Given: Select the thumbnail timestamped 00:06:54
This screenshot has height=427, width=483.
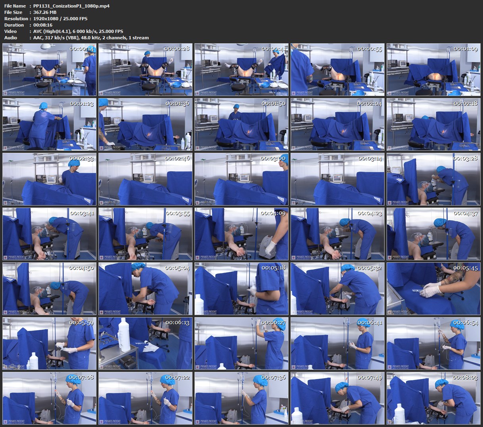Looking at the screenshot, I should click(433, 343).
